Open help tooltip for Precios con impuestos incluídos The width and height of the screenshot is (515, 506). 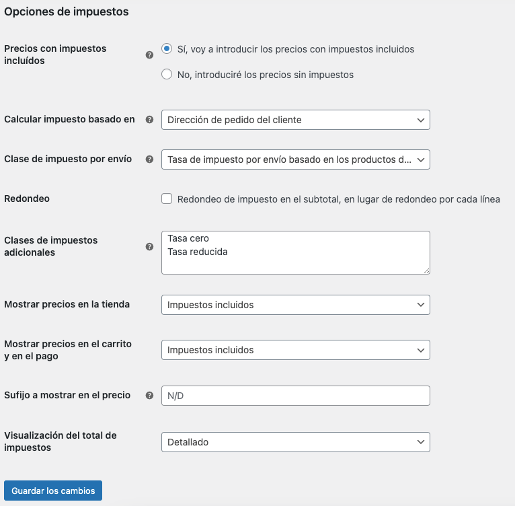point(149,55)
